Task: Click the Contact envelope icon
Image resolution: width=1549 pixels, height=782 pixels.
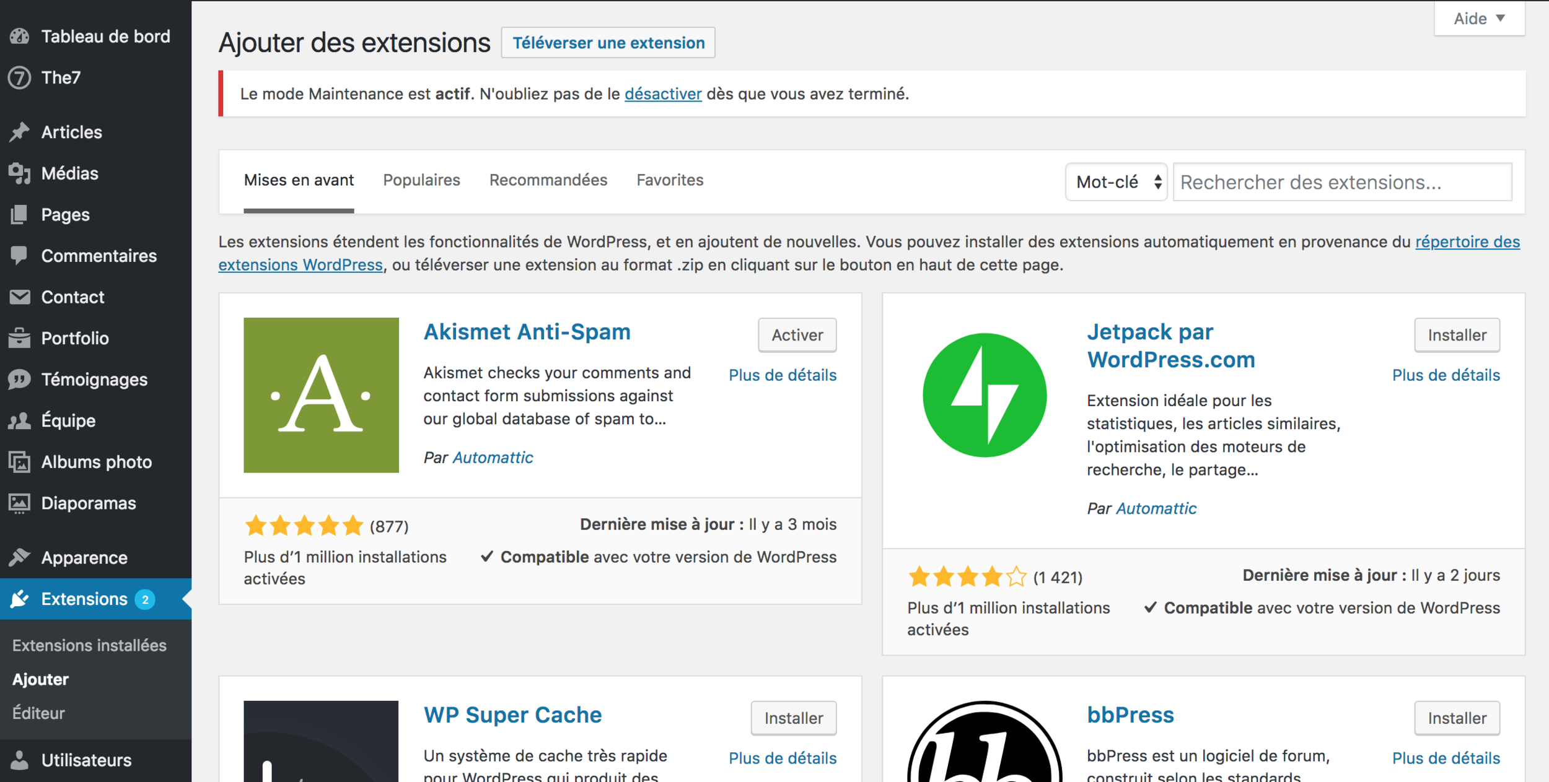Action: pyautogui.click(x=20, y=297)
